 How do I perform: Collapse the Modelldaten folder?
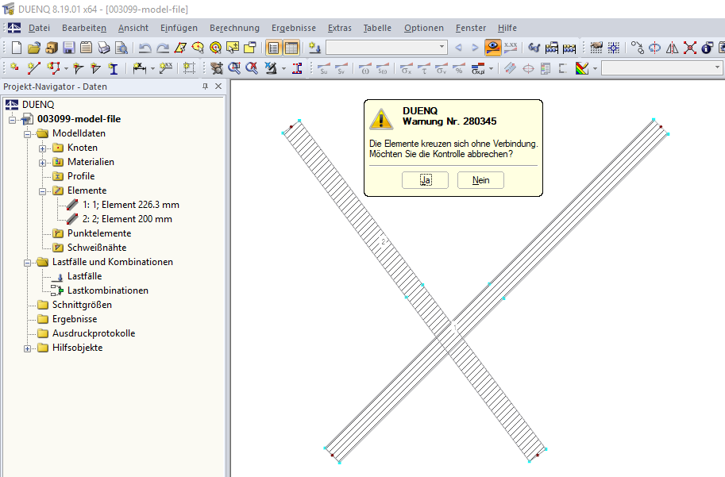(27, 134)
